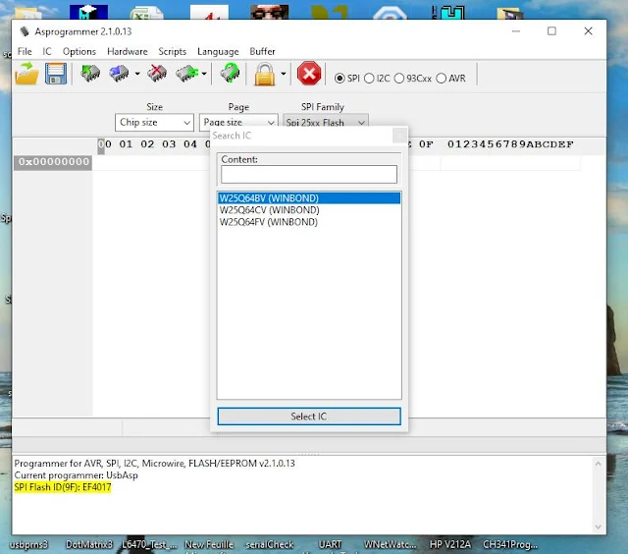Stop operation with the red stop icon
Image resolution: width=628 pixels, height=554 pixels.
click(309, 74)
